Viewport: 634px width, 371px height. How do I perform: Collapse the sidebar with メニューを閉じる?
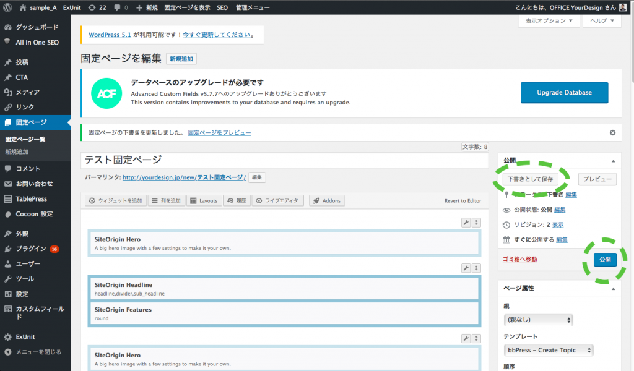[38, 352]
